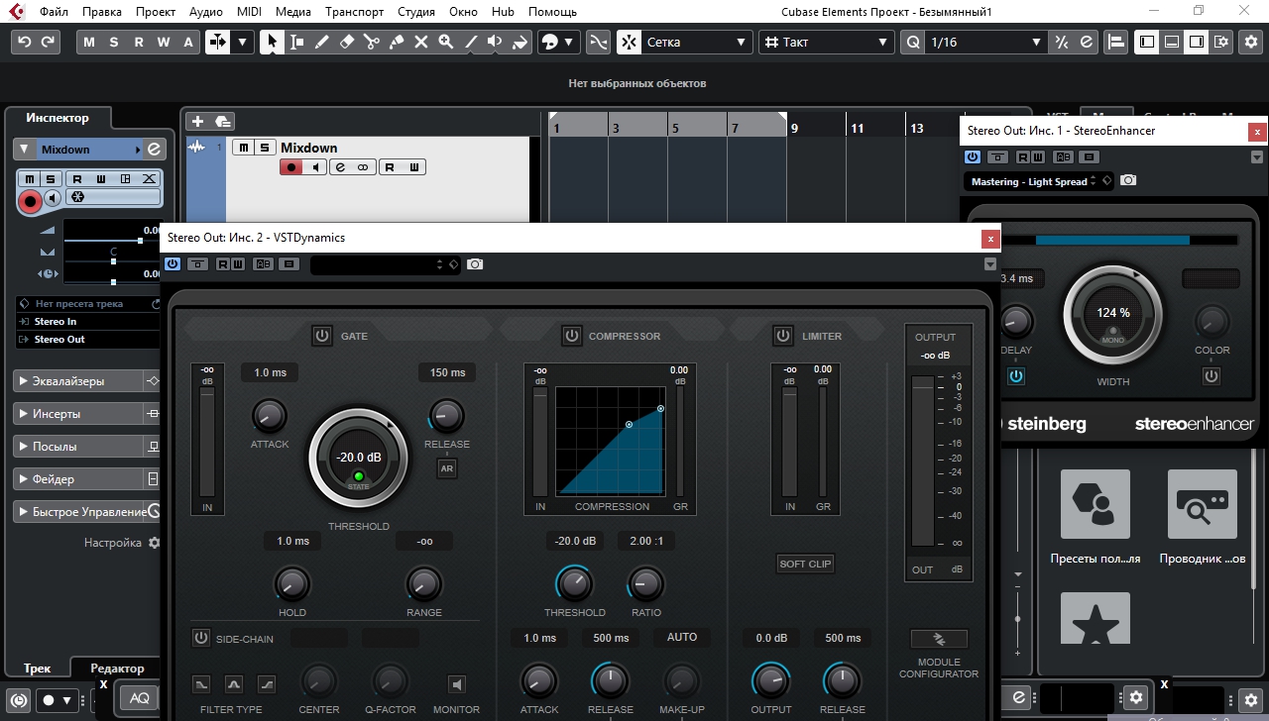Switch to the Редактор tab
Image resolution: width=1269 pixels, height=721 pixels.
pyautogui.click(x=117, y=669)
